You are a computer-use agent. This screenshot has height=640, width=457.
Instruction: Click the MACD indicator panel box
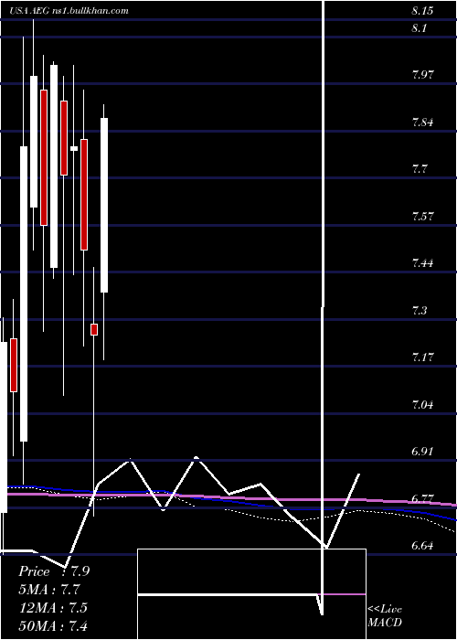(x=251, y=594)
